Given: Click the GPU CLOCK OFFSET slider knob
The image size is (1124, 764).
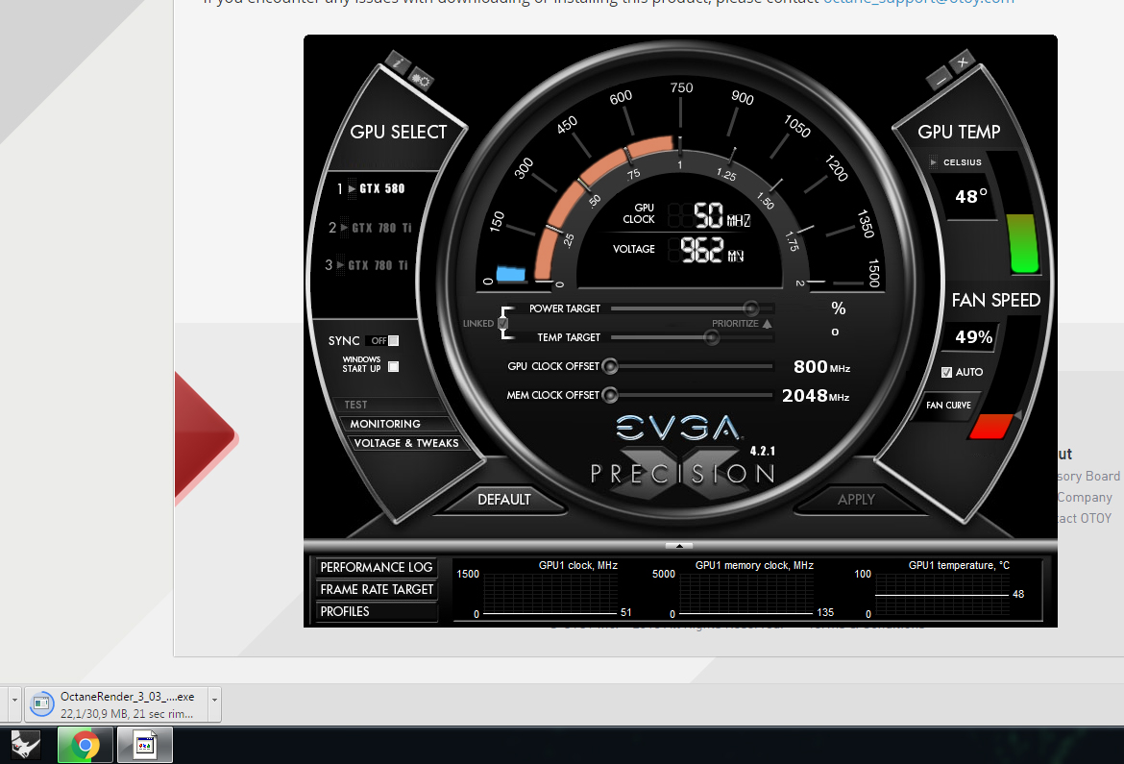Looking at the screenshot, I should coord(610,366).
